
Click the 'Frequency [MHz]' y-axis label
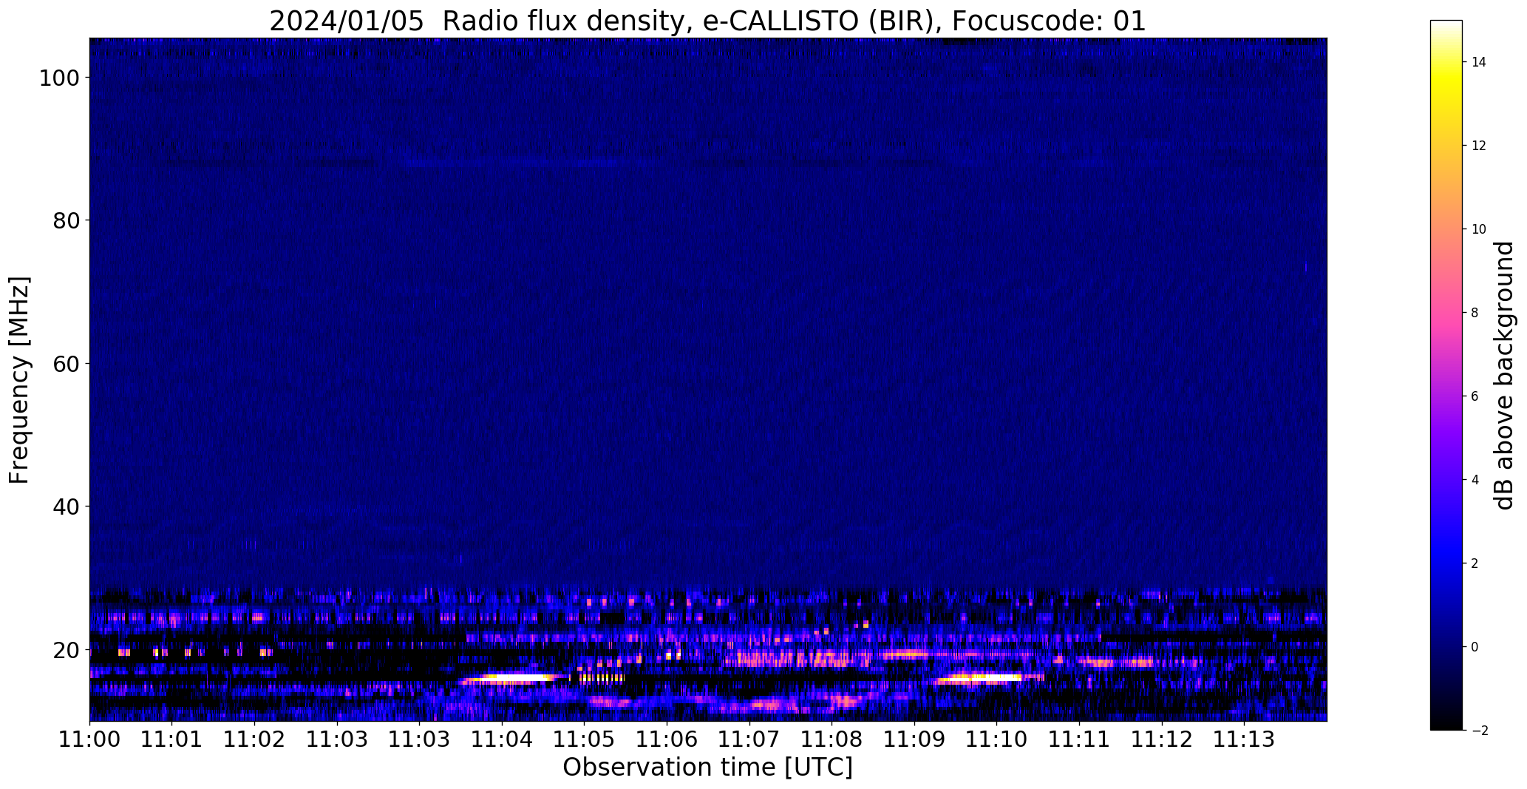click(x=20, y=380)
